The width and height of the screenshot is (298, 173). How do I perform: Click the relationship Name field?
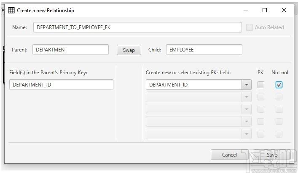pos(137,27)
